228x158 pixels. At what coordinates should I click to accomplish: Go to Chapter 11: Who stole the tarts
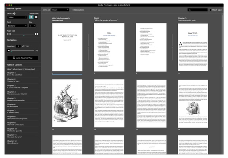click(x=14, y=136)
